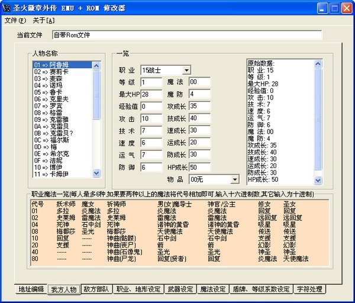
Task: Click the 攻击 attack input field
Action: click(151, 118)
